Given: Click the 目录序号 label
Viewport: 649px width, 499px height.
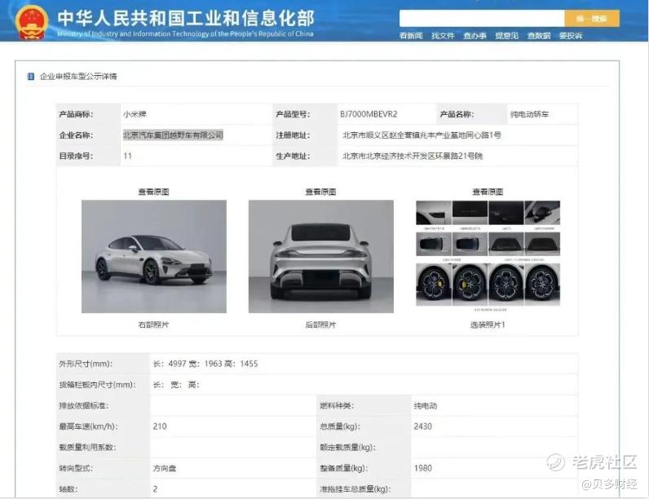Looking at the screenshot, I should (x=76, y=156).
